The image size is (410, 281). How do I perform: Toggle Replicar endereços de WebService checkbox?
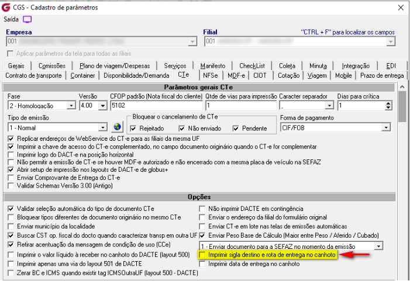(11, 138)
